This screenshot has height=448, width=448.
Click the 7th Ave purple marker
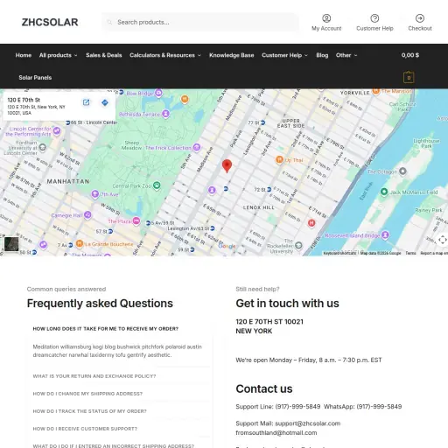pyautogui.click(x=94, y=193)
